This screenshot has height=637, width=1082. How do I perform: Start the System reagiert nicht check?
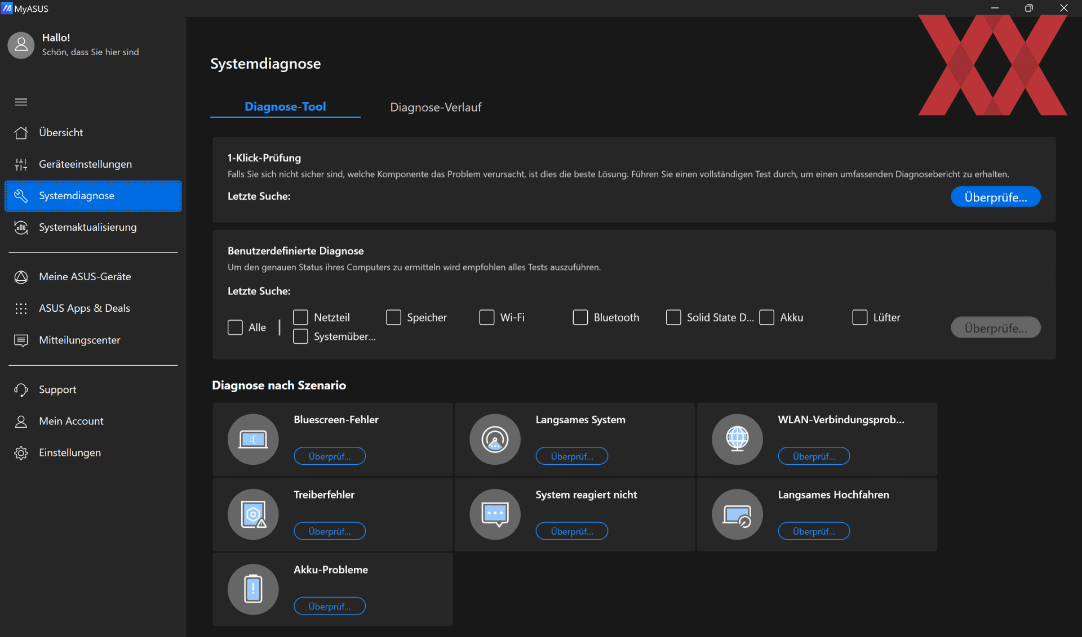coord(571,531)
